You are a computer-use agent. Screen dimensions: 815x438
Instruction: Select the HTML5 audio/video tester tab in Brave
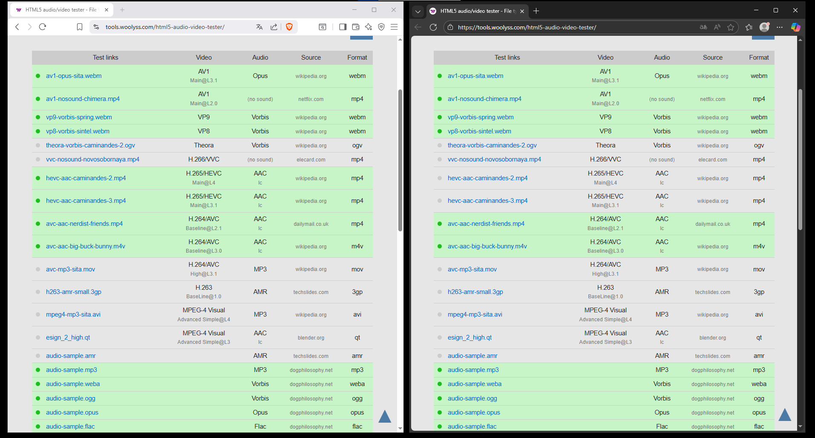tap(61, 10)
